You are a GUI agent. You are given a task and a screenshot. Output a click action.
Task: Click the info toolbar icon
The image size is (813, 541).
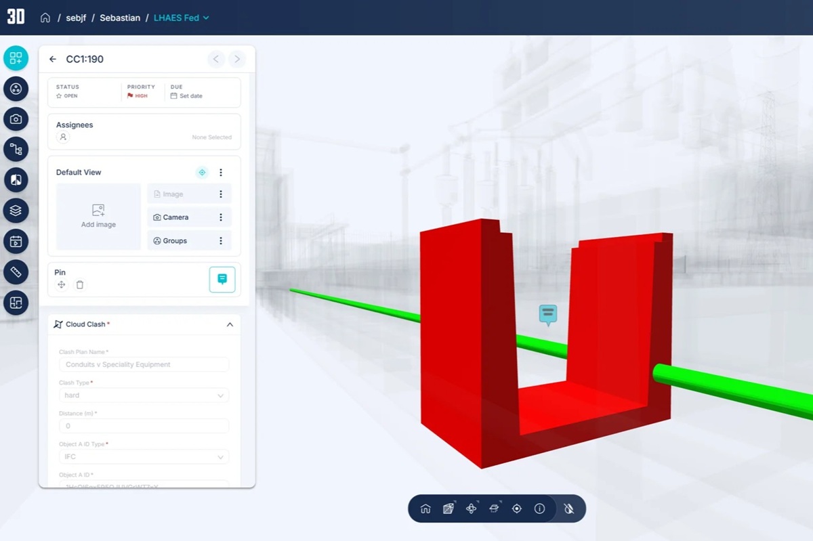click(x=539, y=508)
